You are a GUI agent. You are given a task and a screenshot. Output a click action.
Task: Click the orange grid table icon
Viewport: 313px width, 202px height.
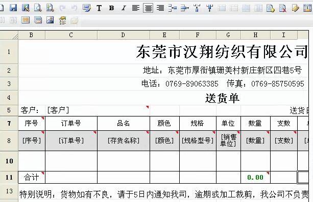pos(26,20)
